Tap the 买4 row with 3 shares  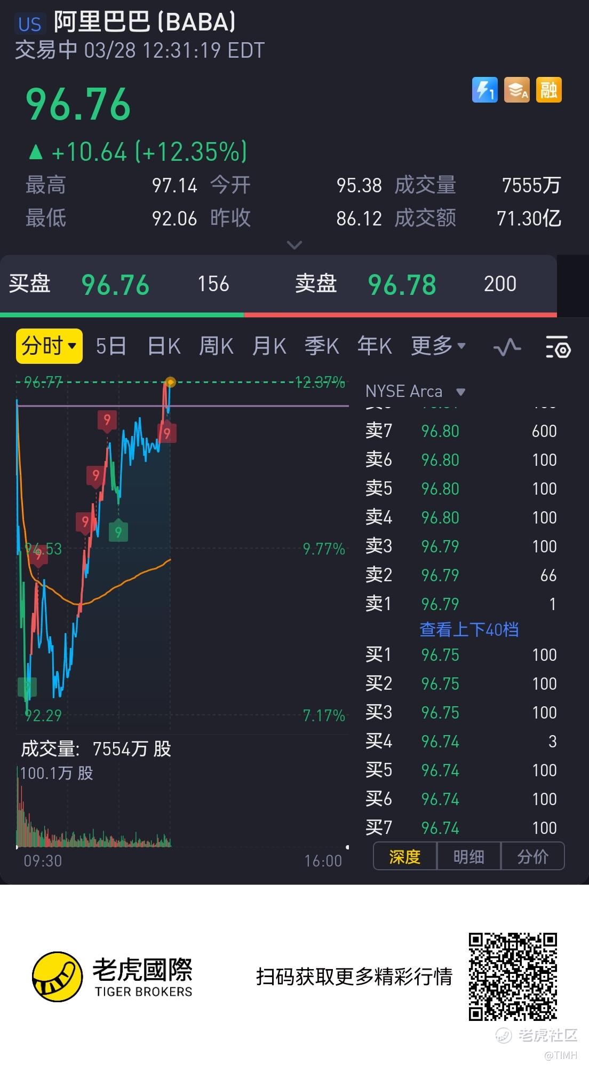pyautogui.click(x=461, y=741)
